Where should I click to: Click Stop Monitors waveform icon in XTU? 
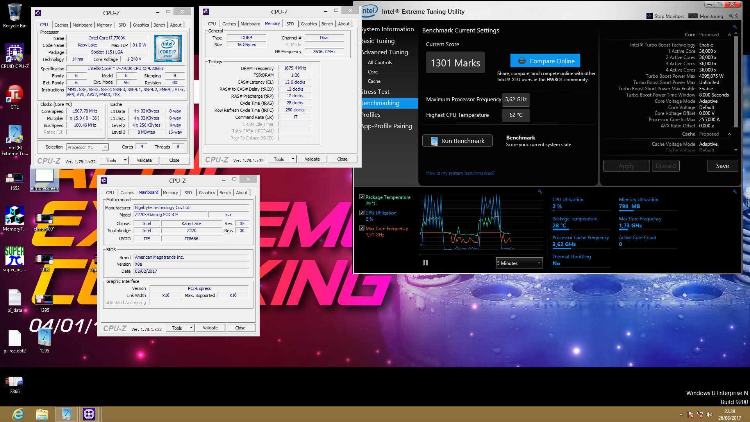650,16
